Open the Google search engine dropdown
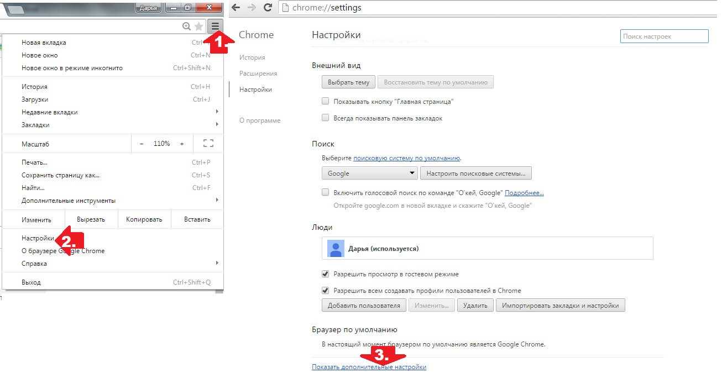 tap(369, 174)
